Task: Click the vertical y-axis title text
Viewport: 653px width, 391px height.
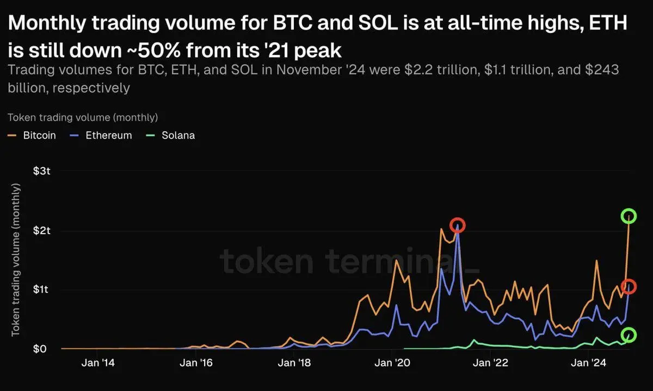Action: pyautogui.click(x=16, y=260)
